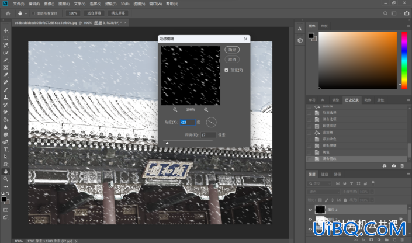Viewport: 412px width, 243px height.
Task: Open the Hand tool preset dropdown
Action: tap(26, 13)
